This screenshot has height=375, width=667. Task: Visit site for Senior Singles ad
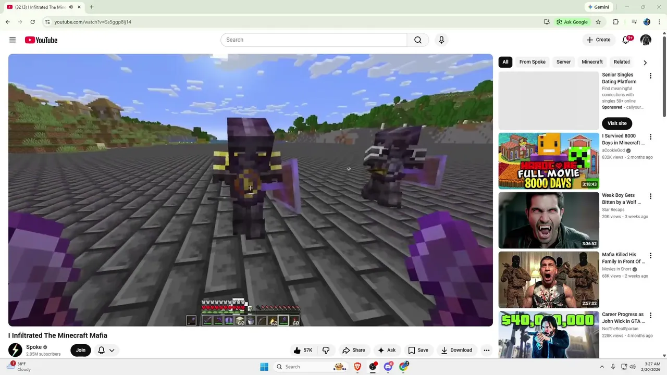pos(617,123)
